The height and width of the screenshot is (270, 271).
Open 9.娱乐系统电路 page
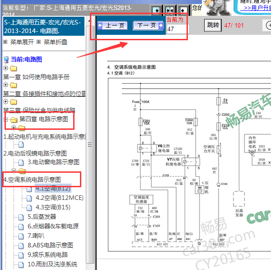(48, 255)
